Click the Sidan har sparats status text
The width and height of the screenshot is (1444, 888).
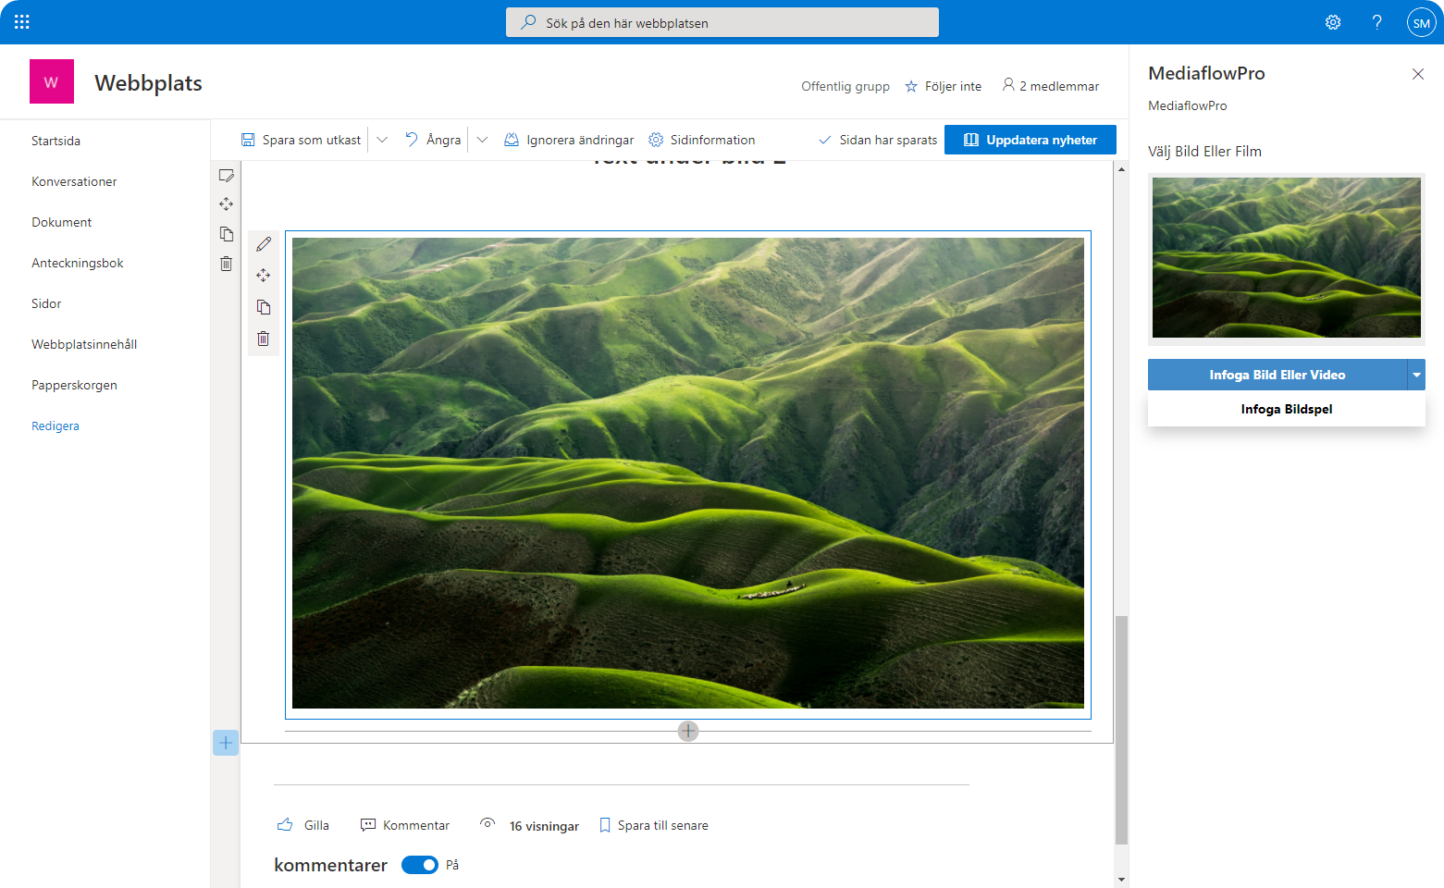tap(888, 140)
